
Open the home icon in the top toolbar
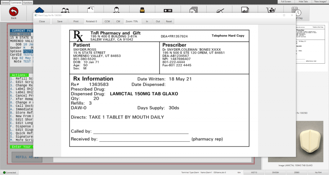click(40, 10)
